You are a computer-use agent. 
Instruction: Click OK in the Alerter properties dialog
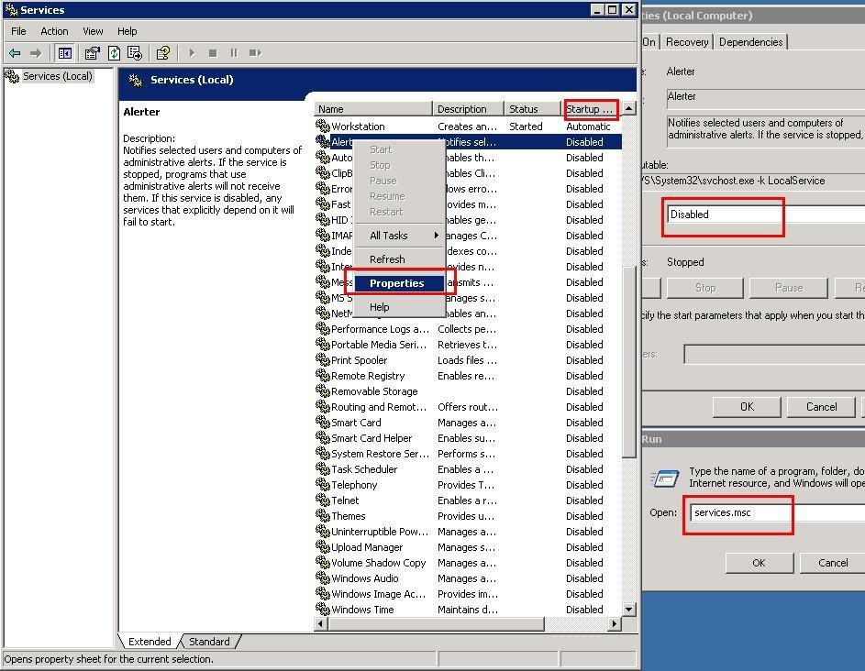point(747,406)
